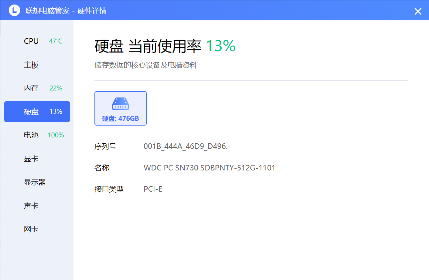Select 主板 in the sidebar
This screenshot has width=429, height=280.
point(37,65)
